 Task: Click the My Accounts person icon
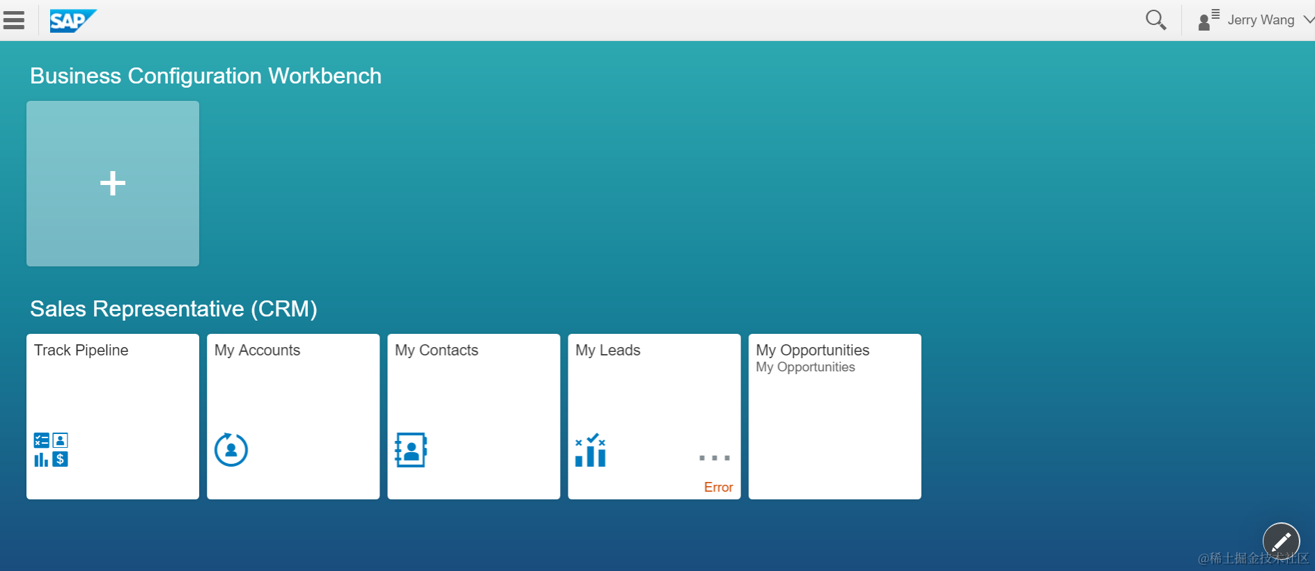231,449
